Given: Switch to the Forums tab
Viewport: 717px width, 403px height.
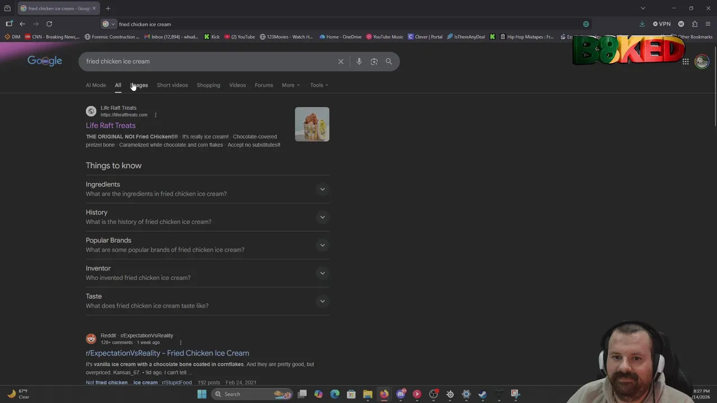Looking at the screenshot, I should (264, 85).
